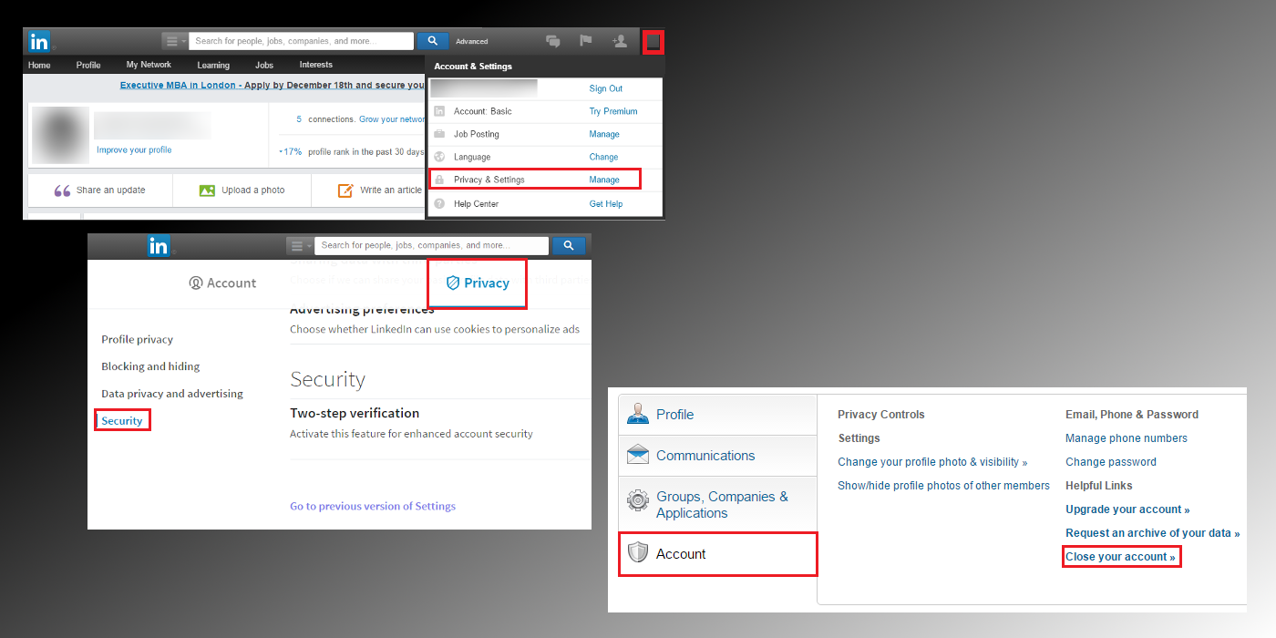Switch to the Privacy tab with shield icon
Screen dimensions: 1276x638
[x=478, y=283]
